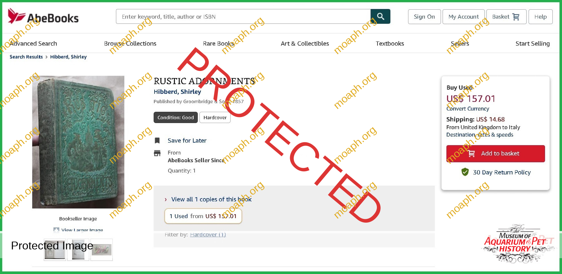Click the Save for Later bookmark icon
This screenshot has width=562, height=274.
(157, 141)
